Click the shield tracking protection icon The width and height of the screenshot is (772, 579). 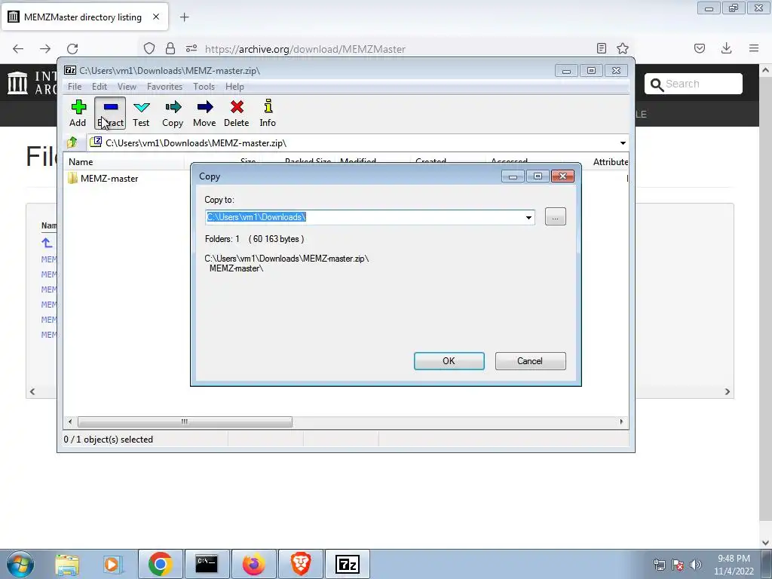[149, 48]
